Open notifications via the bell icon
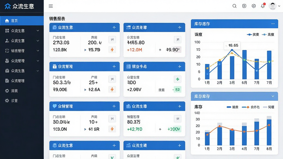The width and height of the screenshot is (283, 159). (x=263, y=6)
